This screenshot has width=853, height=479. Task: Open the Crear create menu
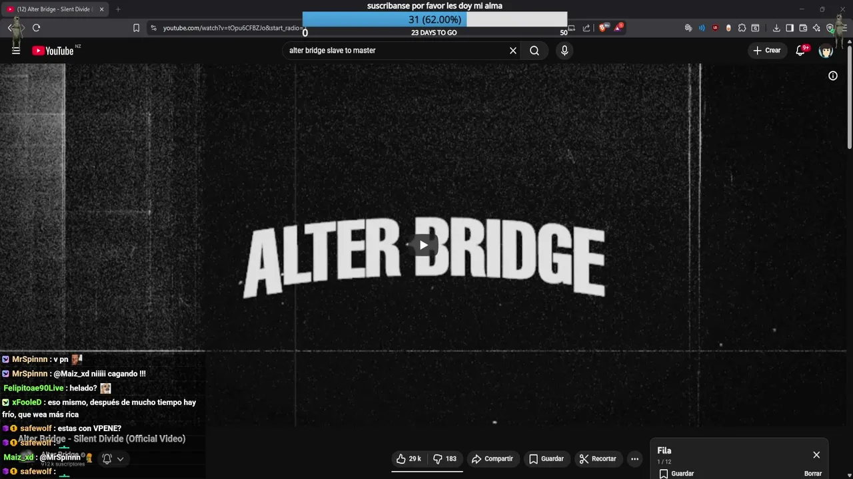coord(766,51)
